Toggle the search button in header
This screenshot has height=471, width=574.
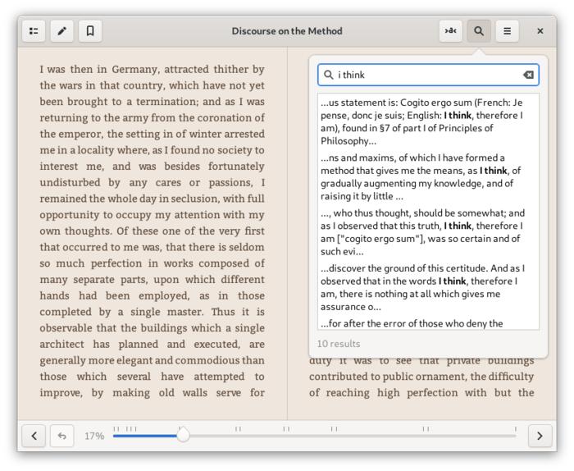pyautogui.click(x=478, y=31)
